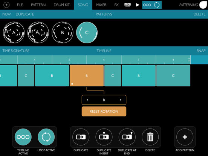Image resolution: width=208 pixels, height=156 pixels.
Task: Toggle timeline mode icon in top bar
Action: coord(147,5)
